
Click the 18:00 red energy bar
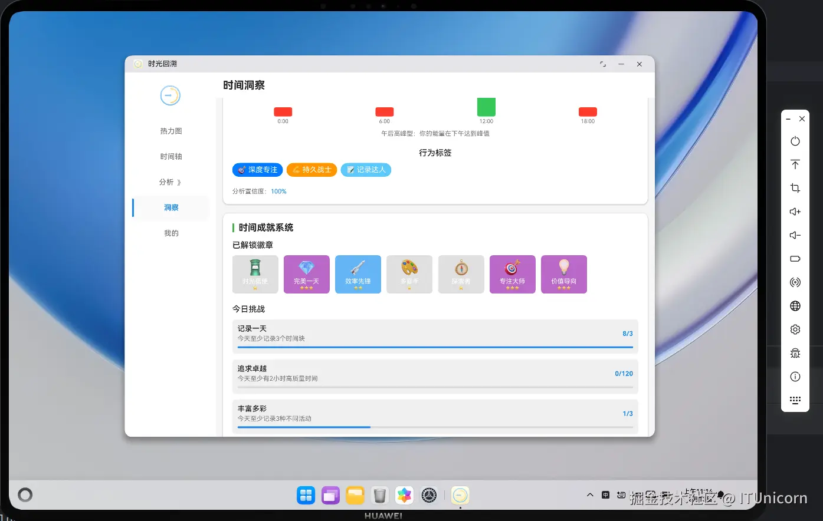pyautogui.click(x=588, y=112)
